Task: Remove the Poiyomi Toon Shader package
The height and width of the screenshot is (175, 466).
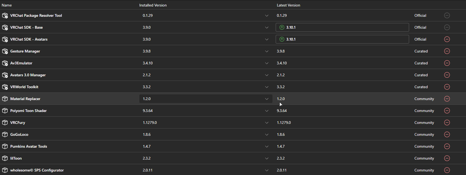Action: coord(447,111)
